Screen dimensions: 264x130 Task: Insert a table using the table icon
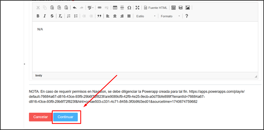point(115,8)
